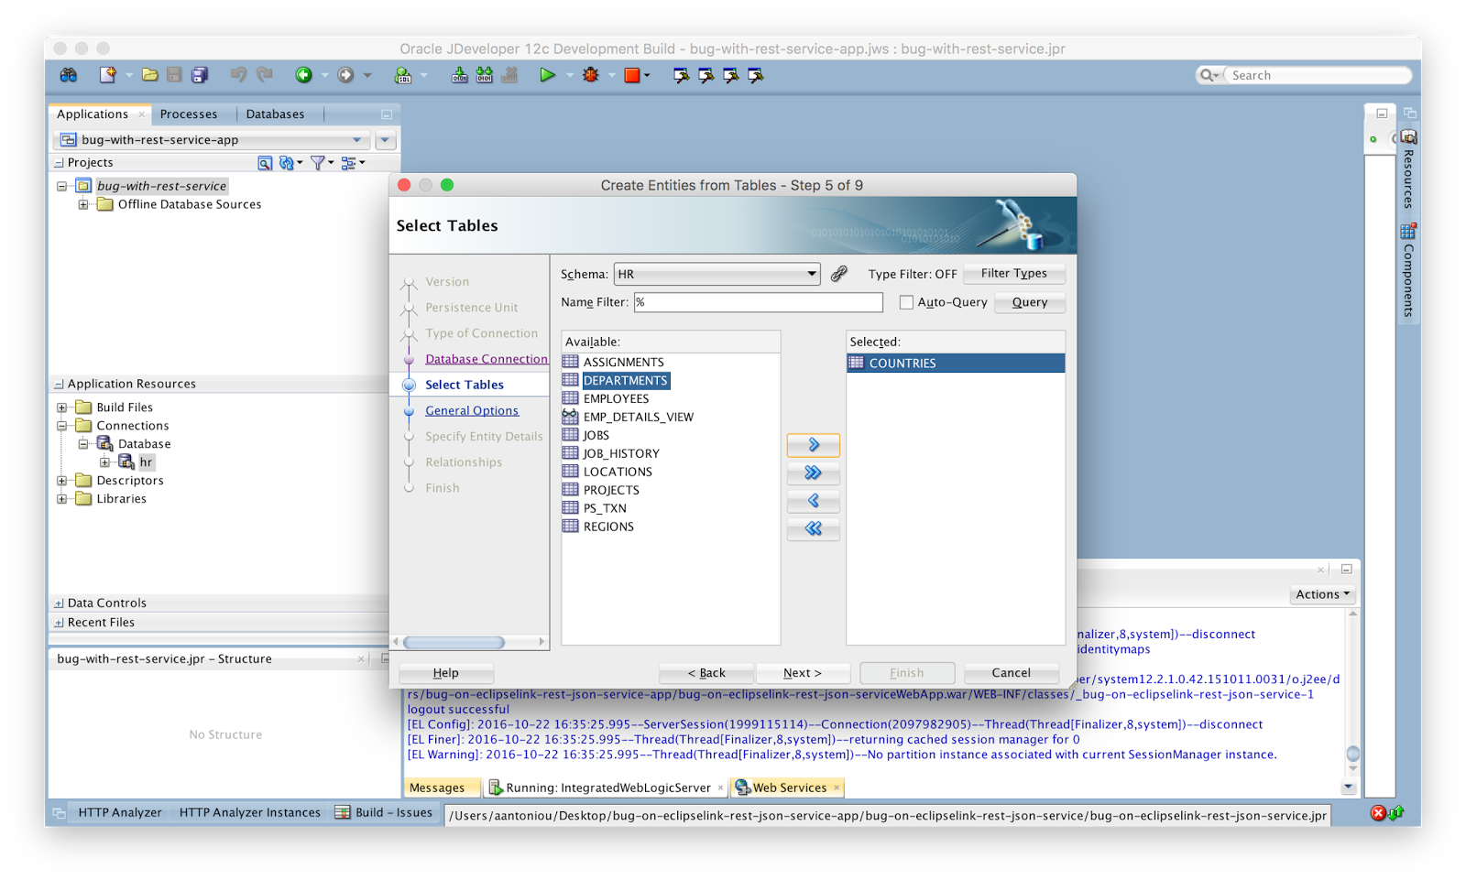
Task: Click the chain-link icon next to Schema dropdown
Action: click(x=839, y=274)
